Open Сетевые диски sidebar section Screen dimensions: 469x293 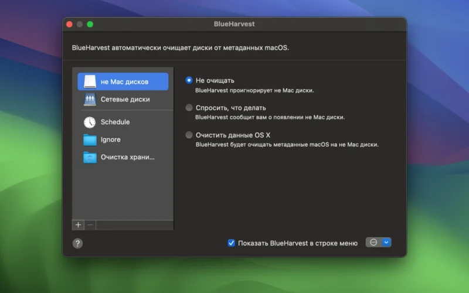point(123,99)
